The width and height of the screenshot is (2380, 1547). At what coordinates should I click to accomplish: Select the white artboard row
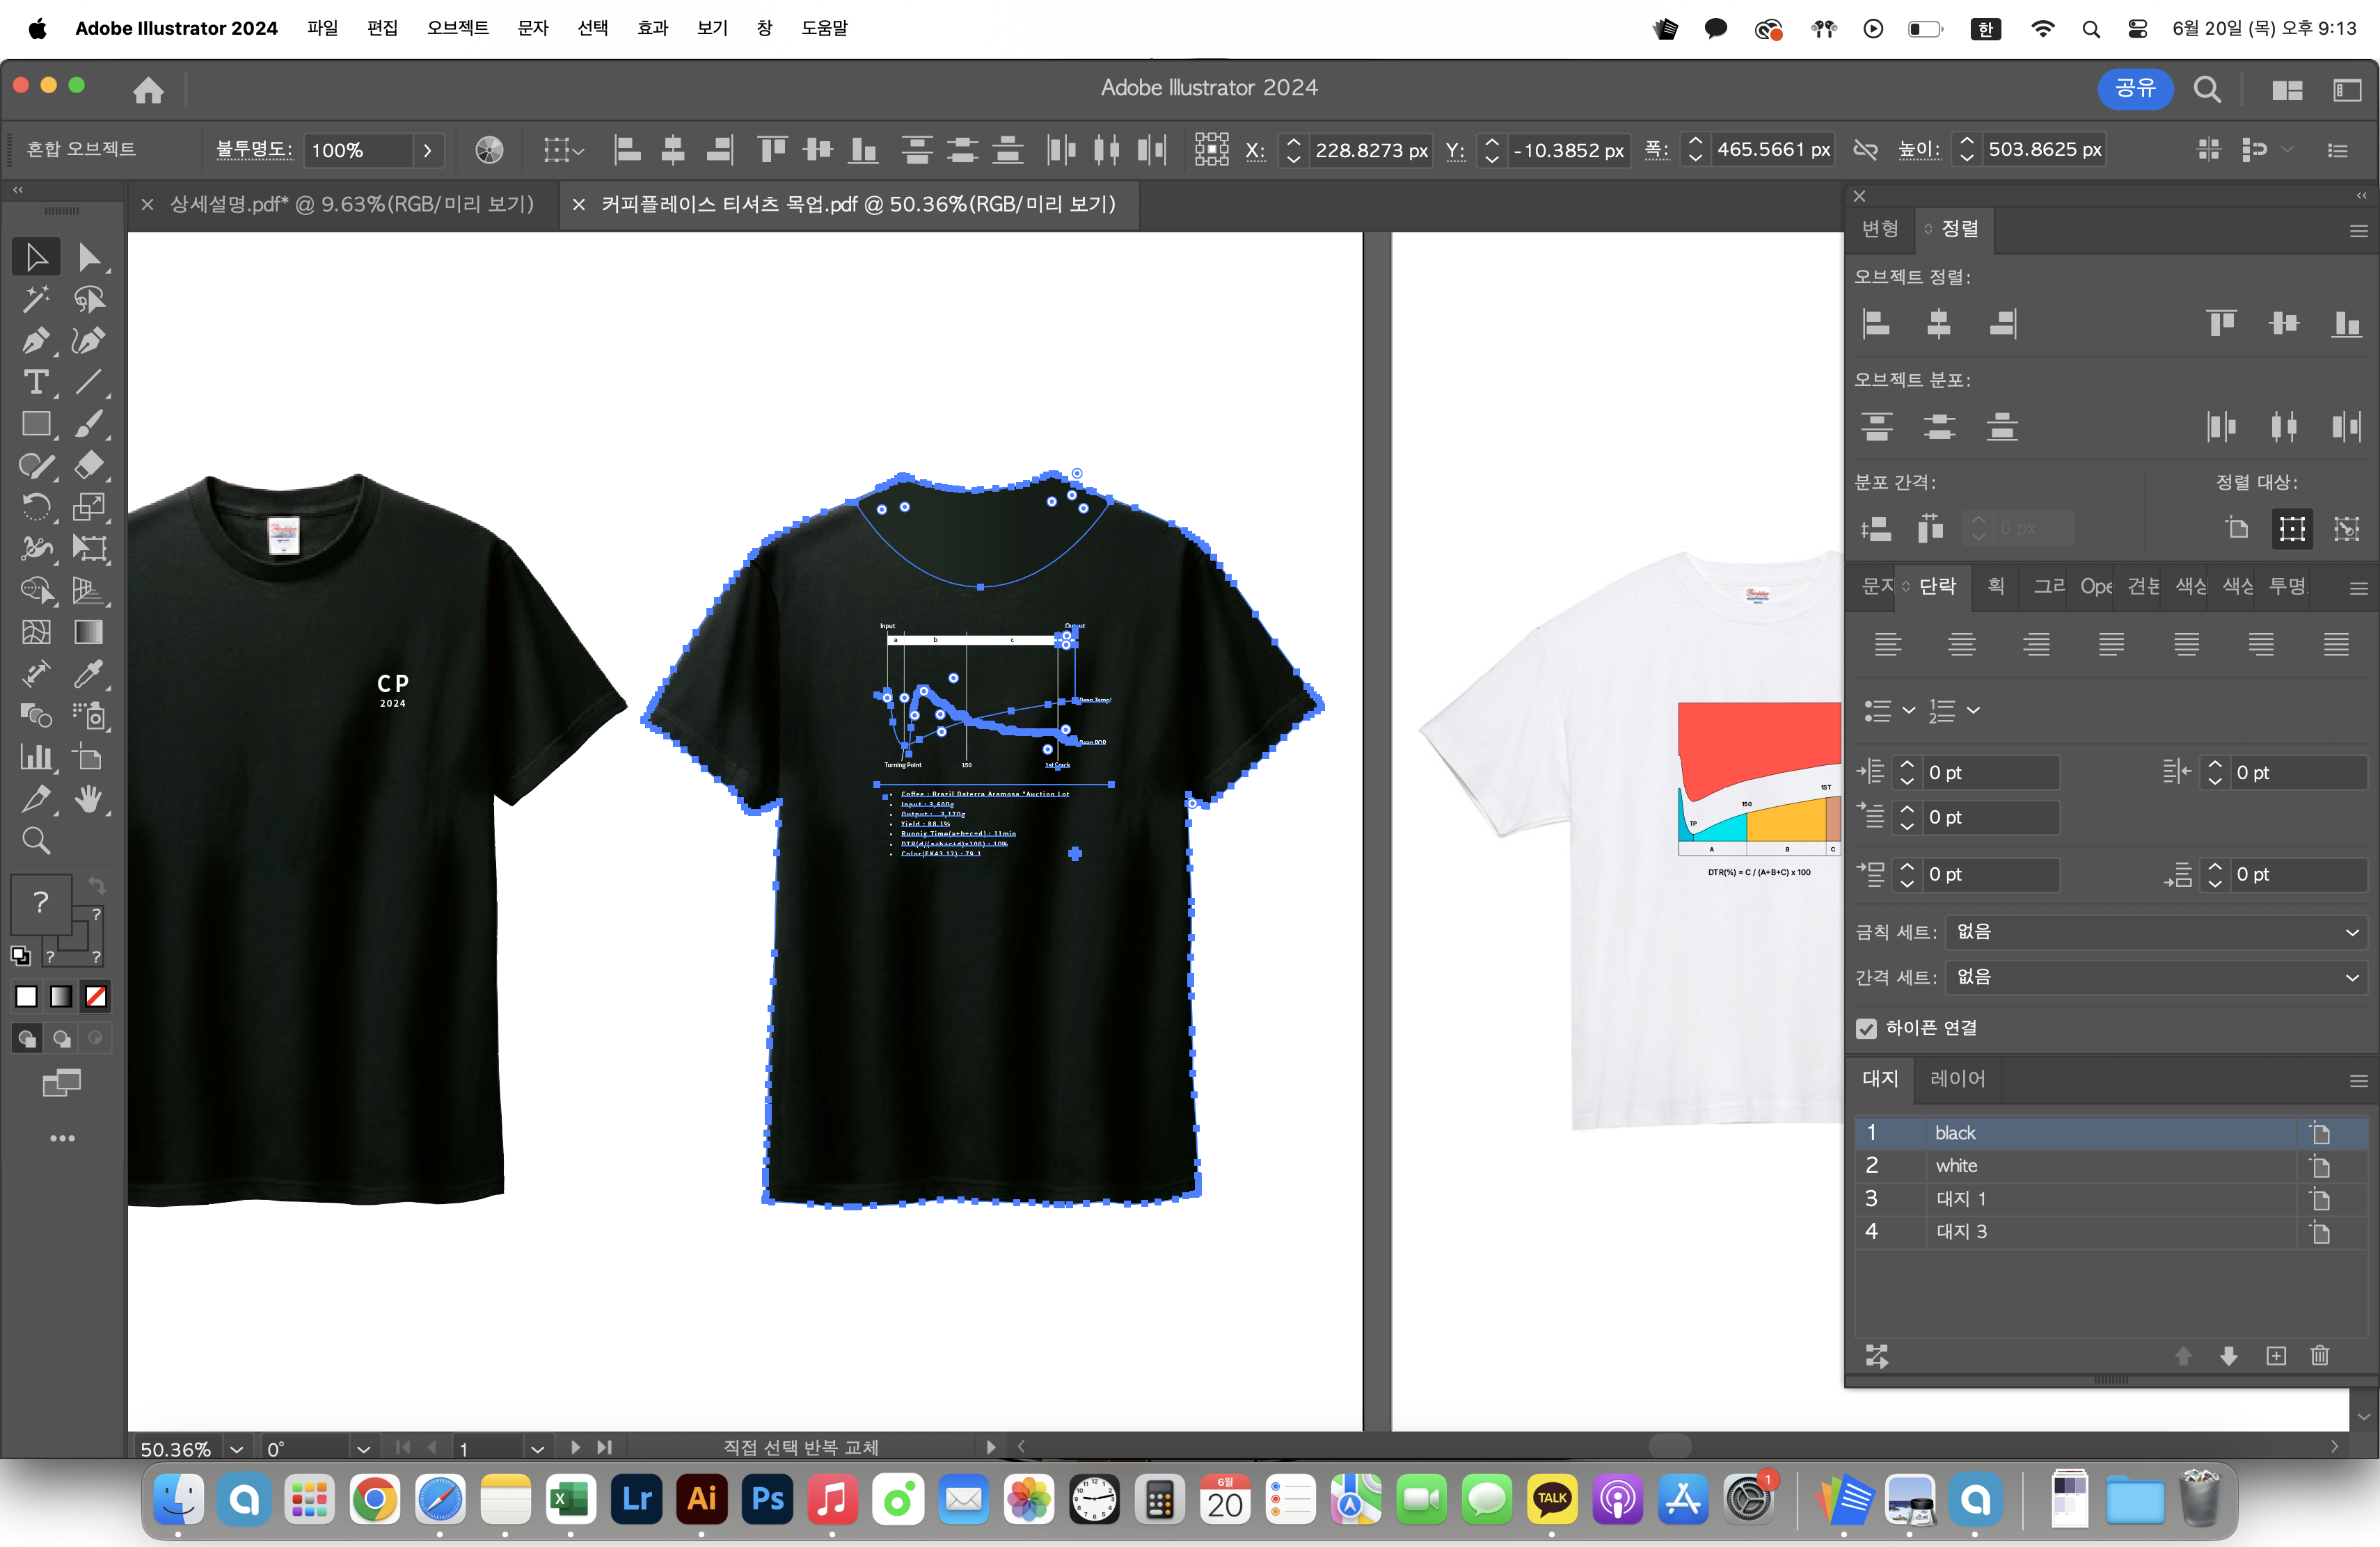(2110, 1165)
